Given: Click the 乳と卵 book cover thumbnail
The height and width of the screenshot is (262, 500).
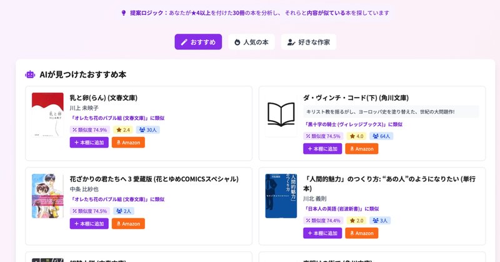Looking at the screenshot, I should [47, 114].
